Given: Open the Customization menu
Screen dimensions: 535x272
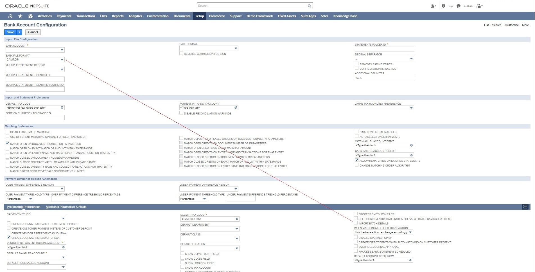Looking at the screenshot, I should coord(158,16).
